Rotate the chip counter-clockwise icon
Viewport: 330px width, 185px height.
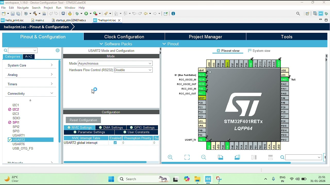click(237, 157)
